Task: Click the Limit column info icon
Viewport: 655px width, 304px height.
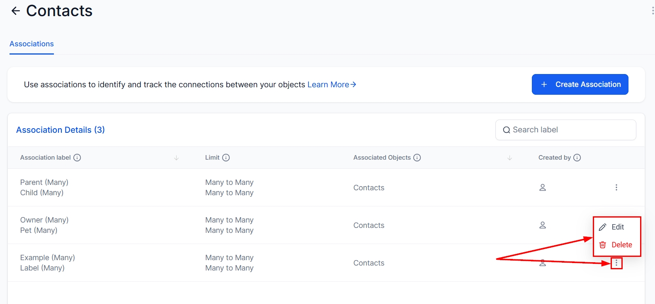Action: pos(226,158)
